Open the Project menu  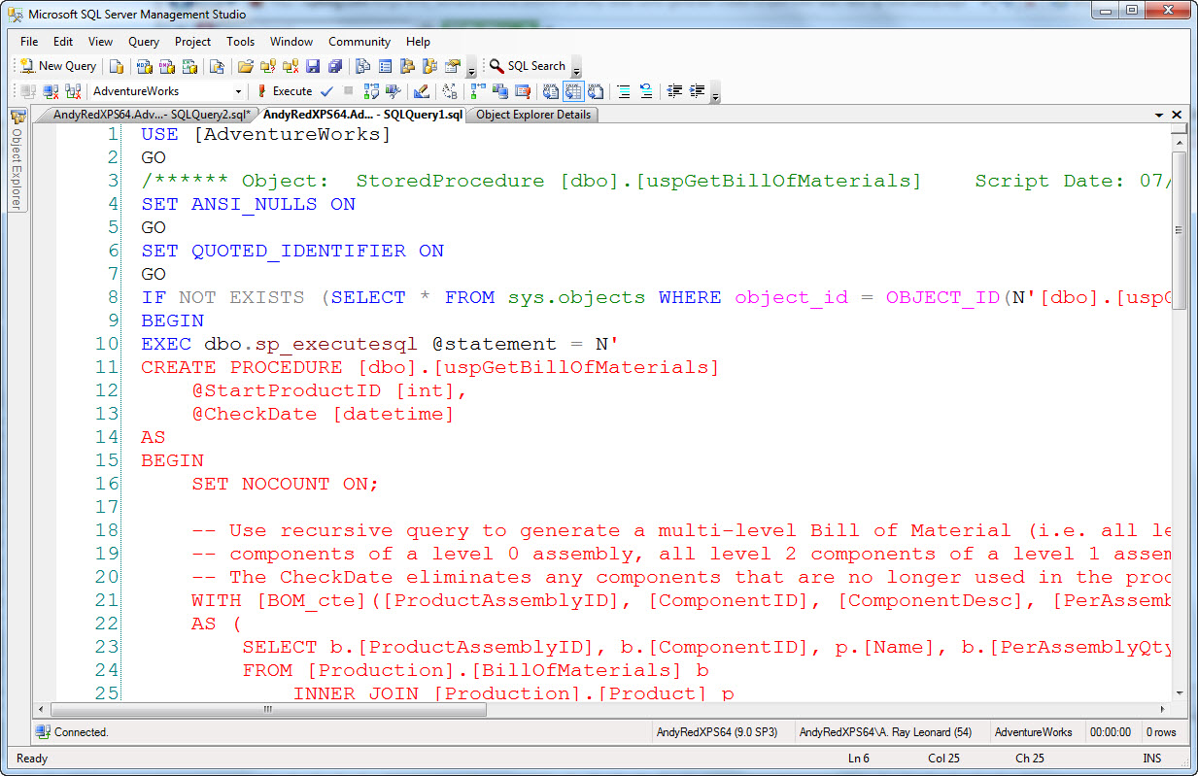pos(192,42)
